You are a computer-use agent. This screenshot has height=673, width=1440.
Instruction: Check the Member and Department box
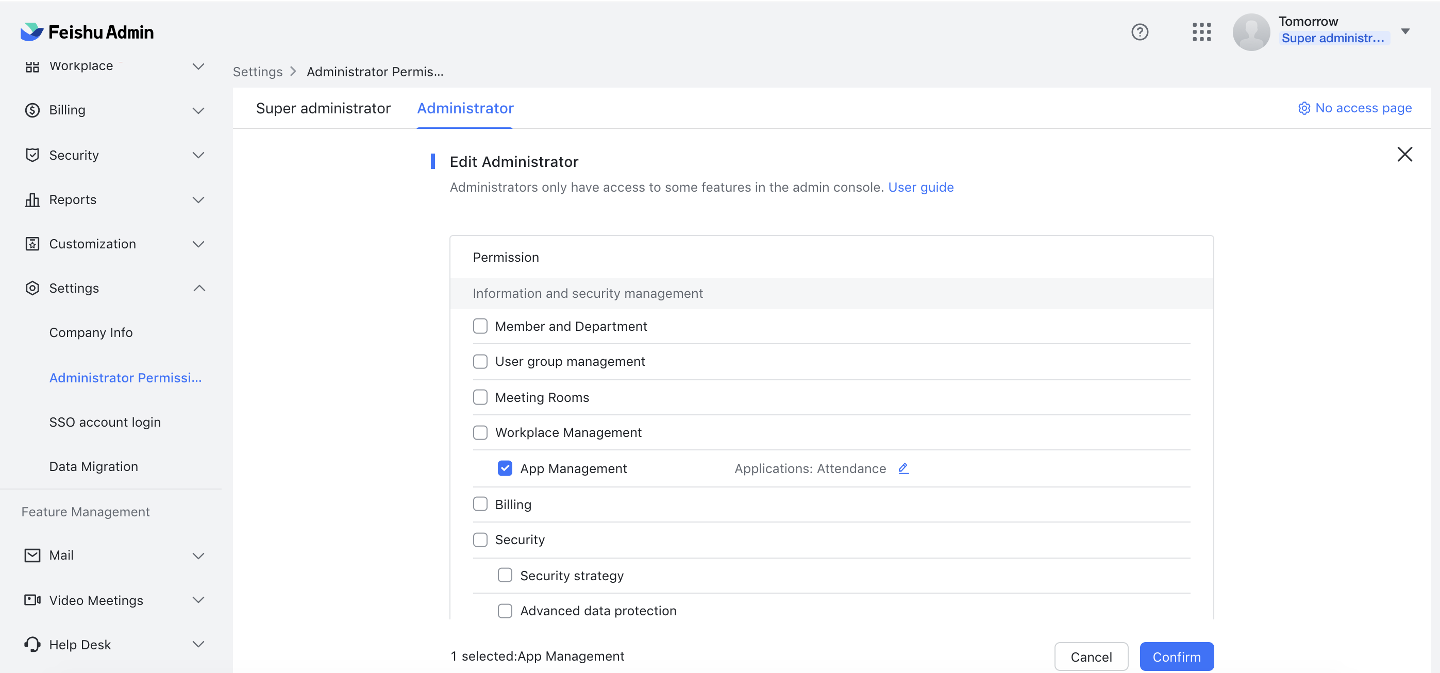pyautogui.click(x=480, y=326)
